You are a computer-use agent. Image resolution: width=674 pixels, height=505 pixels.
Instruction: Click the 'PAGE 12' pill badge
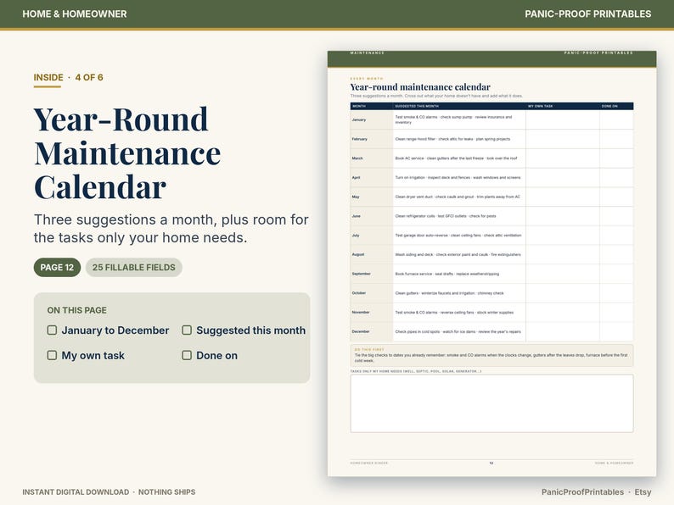[57, 267]
